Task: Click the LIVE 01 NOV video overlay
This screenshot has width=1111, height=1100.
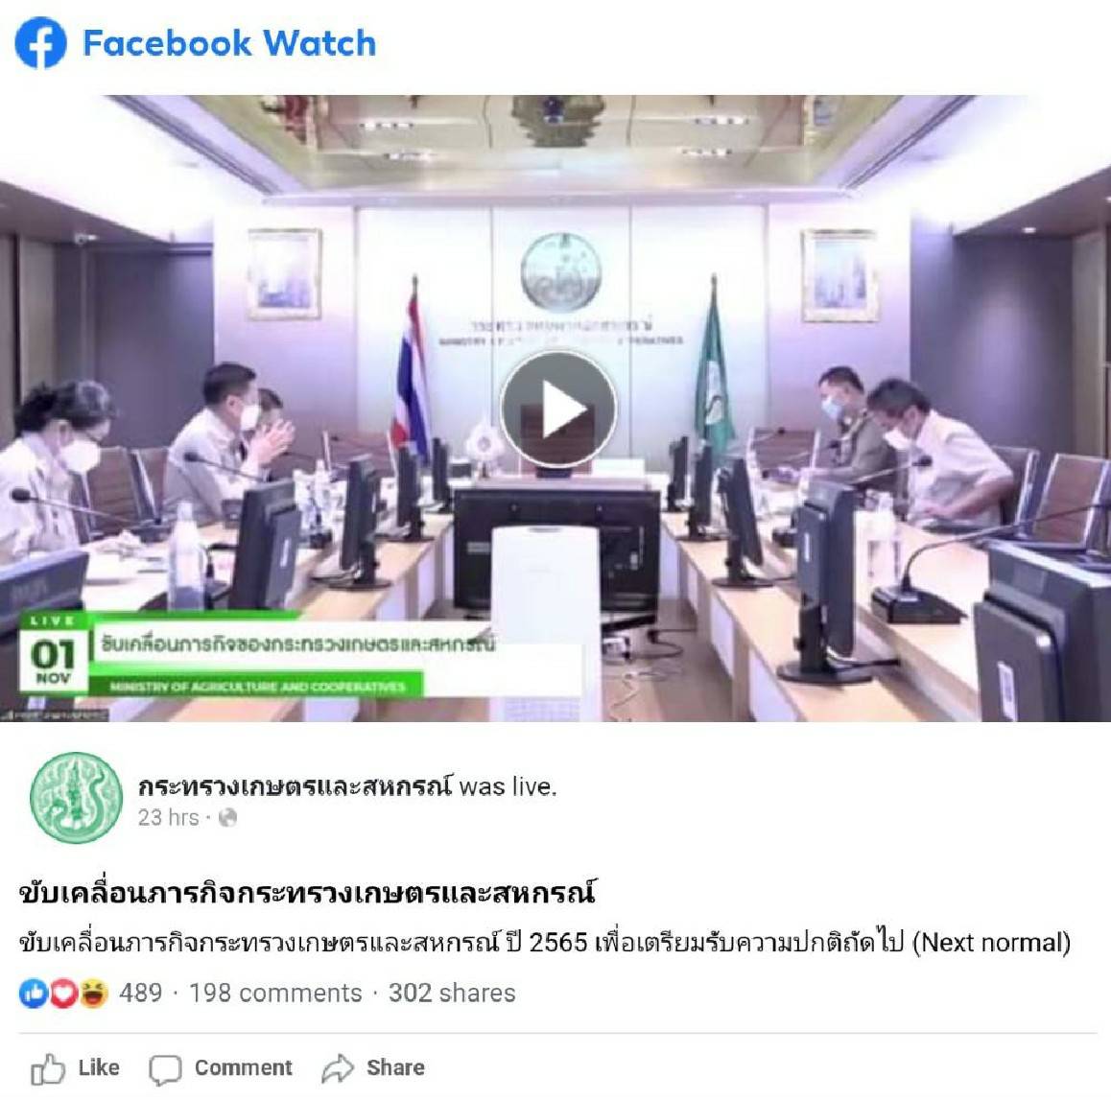Action: click(x=53, y=655)
